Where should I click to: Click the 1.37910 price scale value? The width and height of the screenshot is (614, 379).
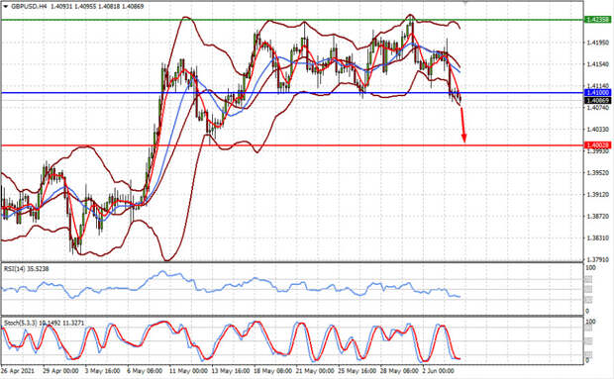point(598,259)
